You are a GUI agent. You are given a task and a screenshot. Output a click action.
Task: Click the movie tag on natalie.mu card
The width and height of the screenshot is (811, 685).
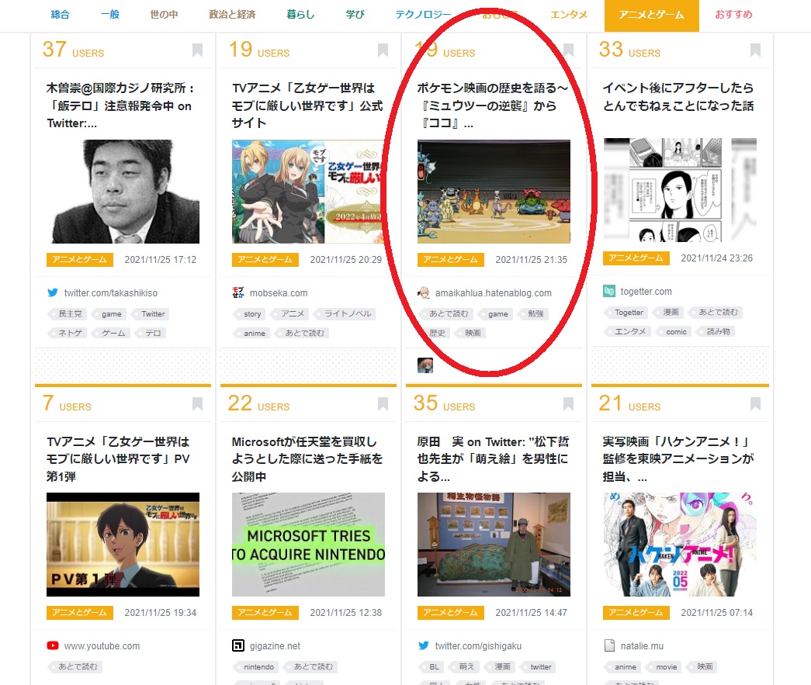(x=665, y=667)
